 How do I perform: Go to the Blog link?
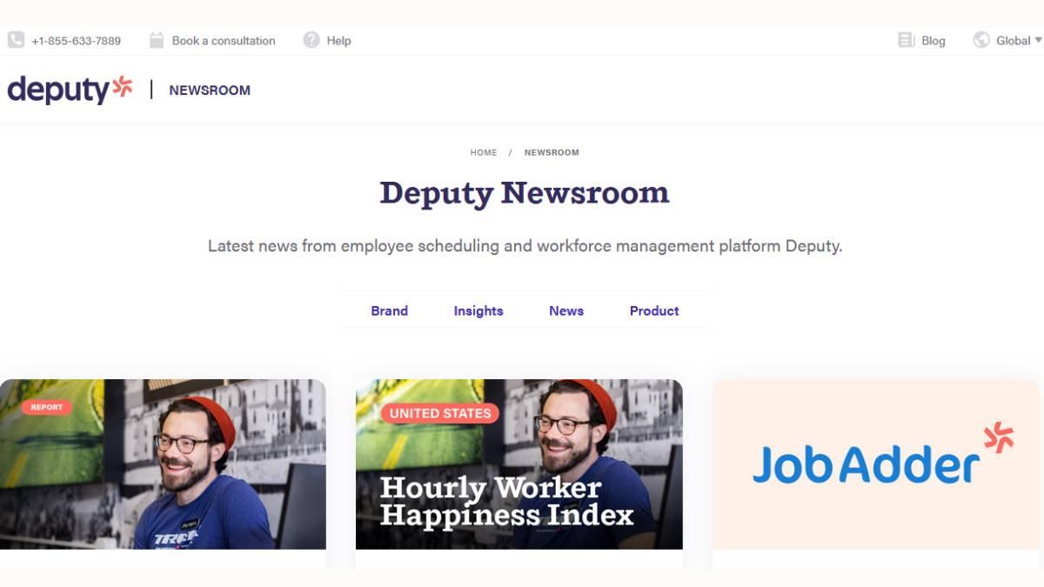[934, 41]
